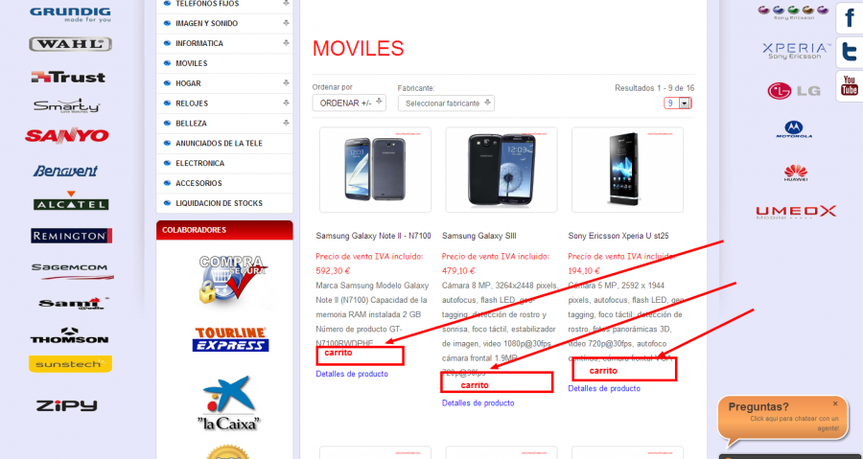
Task: Open the Umeox Mobile logo
Action: tap(796, 212)
